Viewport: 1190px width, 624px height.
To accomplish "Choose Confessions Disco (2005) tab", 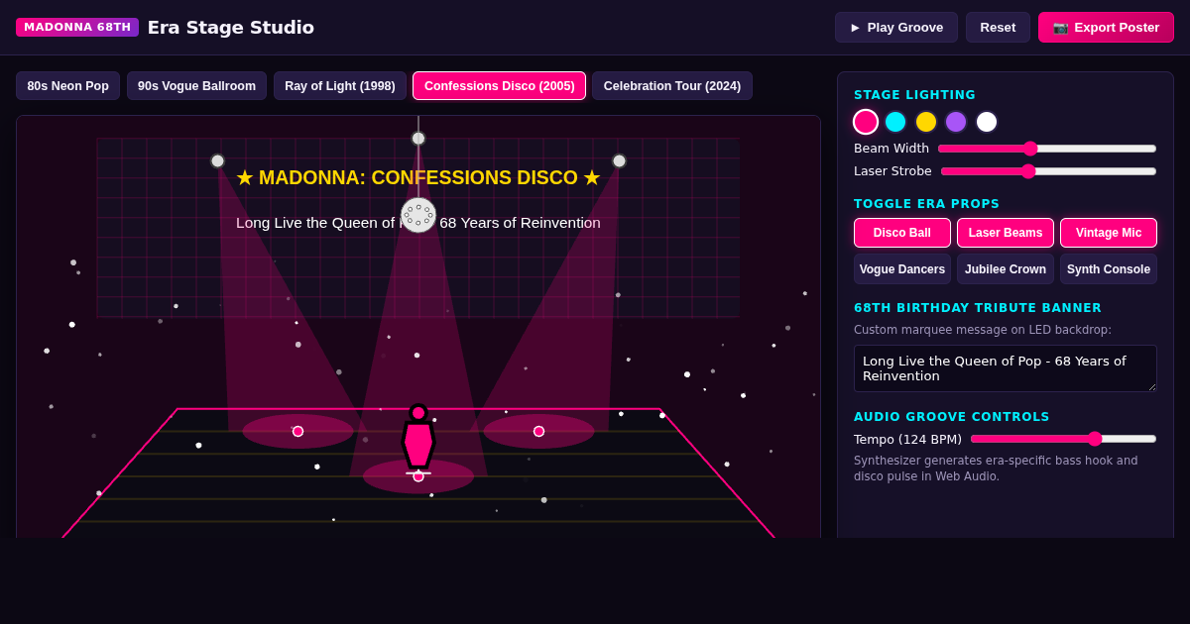I will pos(499,86).
